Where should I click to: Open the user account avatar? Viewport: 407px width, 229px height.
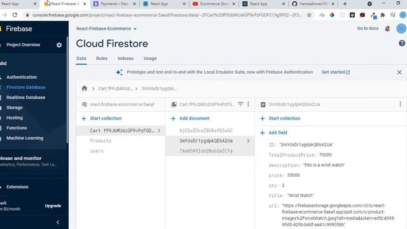click(401, 29)
